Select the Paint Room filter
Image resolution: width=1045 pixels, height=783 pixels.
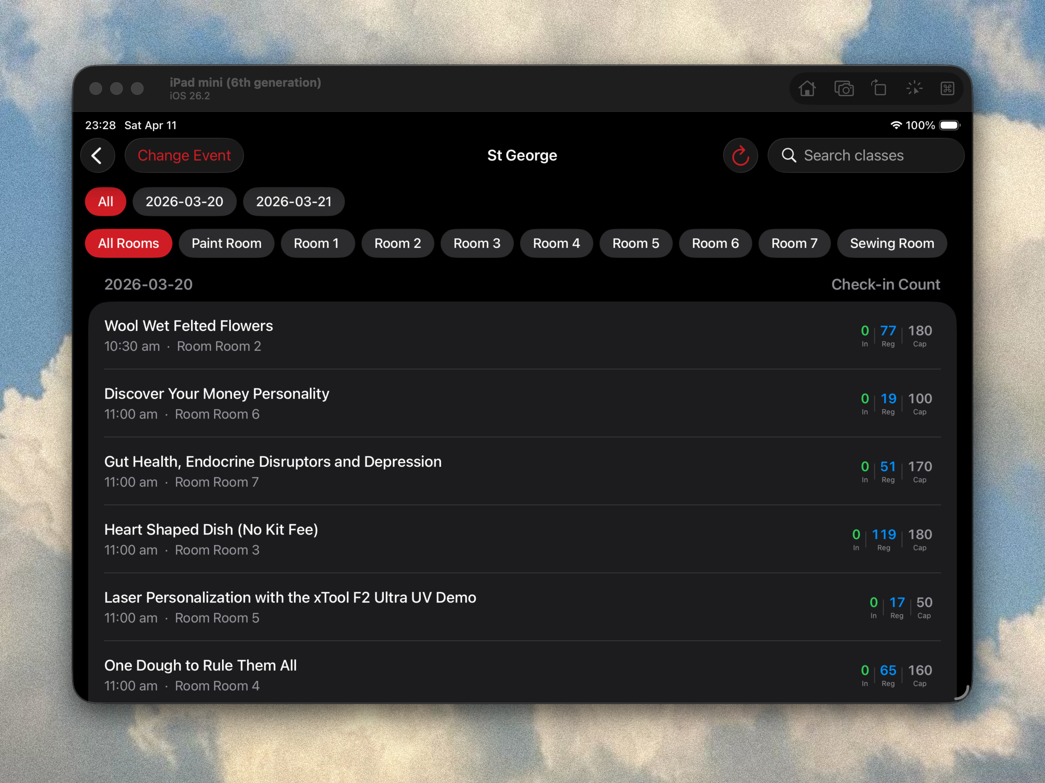click(x=226, y=243)
